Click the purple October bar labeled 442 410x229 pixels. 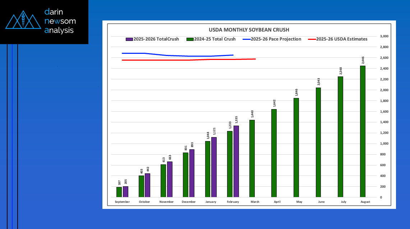point(147,185)
